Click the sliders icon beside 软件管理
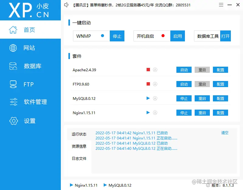Screen dimensions: 243x190 pyautogui.click(x=13, y=102)
